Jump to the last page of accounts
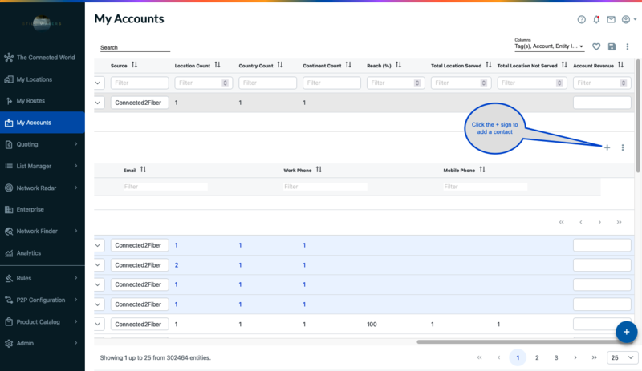The width and height of the screenshot is (642, 371). tap(594, 357)
